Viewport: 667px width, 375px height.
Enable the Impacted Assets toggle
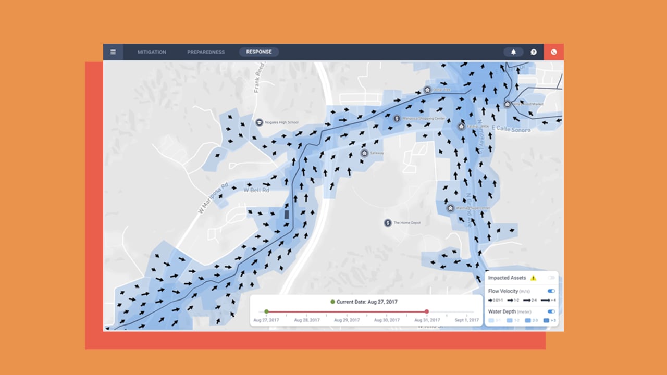click(x=551, y=278)
